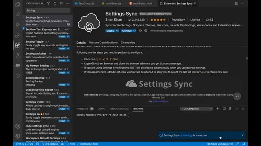Open the Repository link
Viewport: 261px width, 146px height.
(x=178, y=19)
